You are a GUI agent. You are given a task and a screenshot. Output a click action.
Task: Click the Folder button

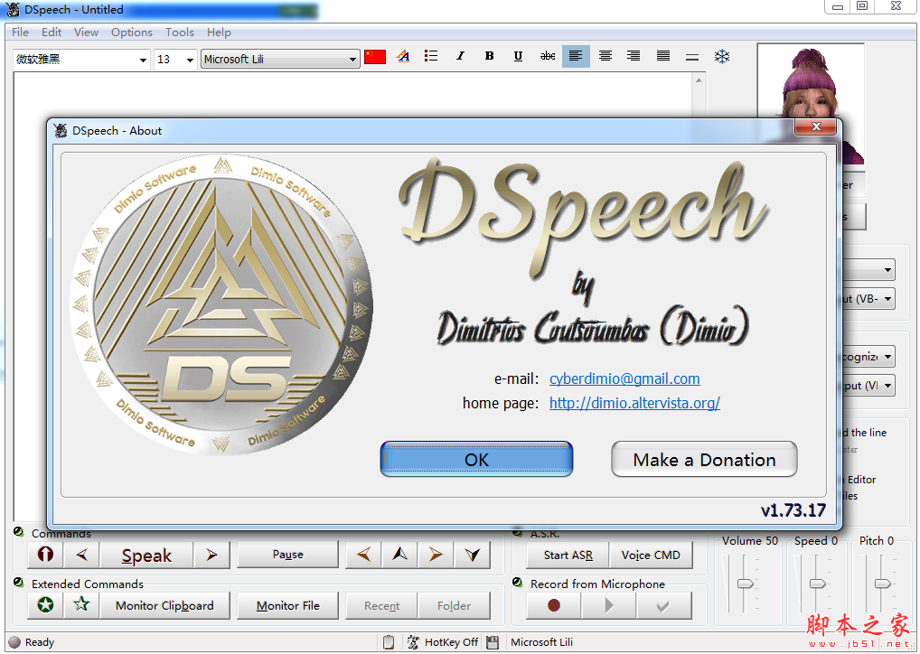454,605
